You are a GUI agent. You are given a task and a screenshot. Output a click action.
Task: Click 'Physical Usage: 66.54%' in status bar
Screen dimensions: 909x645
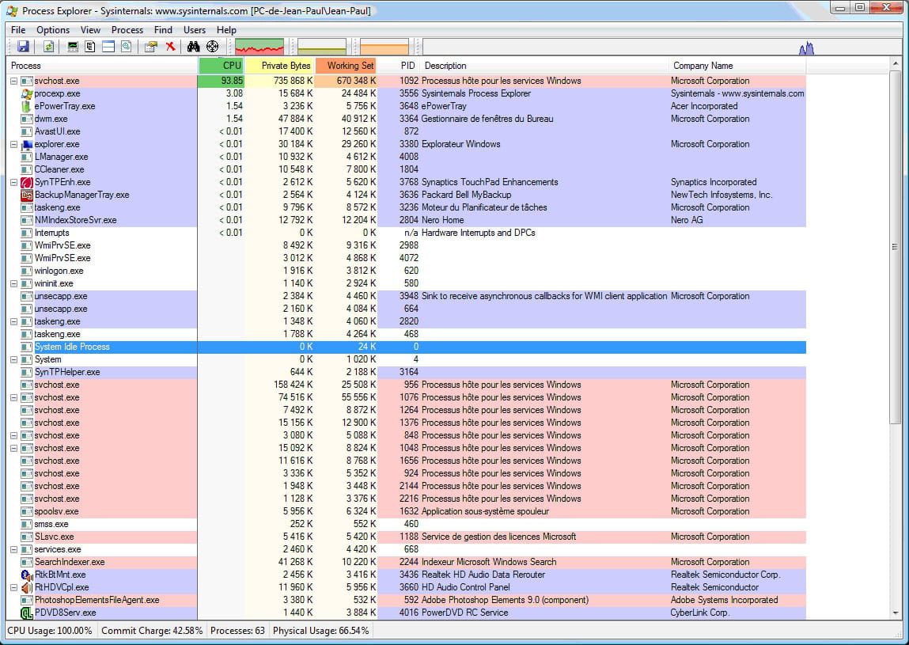tap(320, 631)
